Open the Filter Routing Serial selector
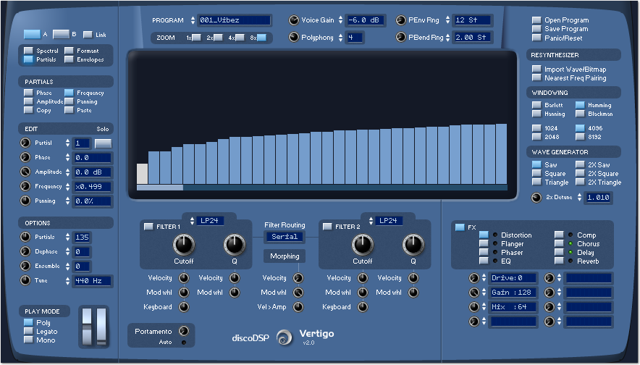640x365 pixels. 285,237
